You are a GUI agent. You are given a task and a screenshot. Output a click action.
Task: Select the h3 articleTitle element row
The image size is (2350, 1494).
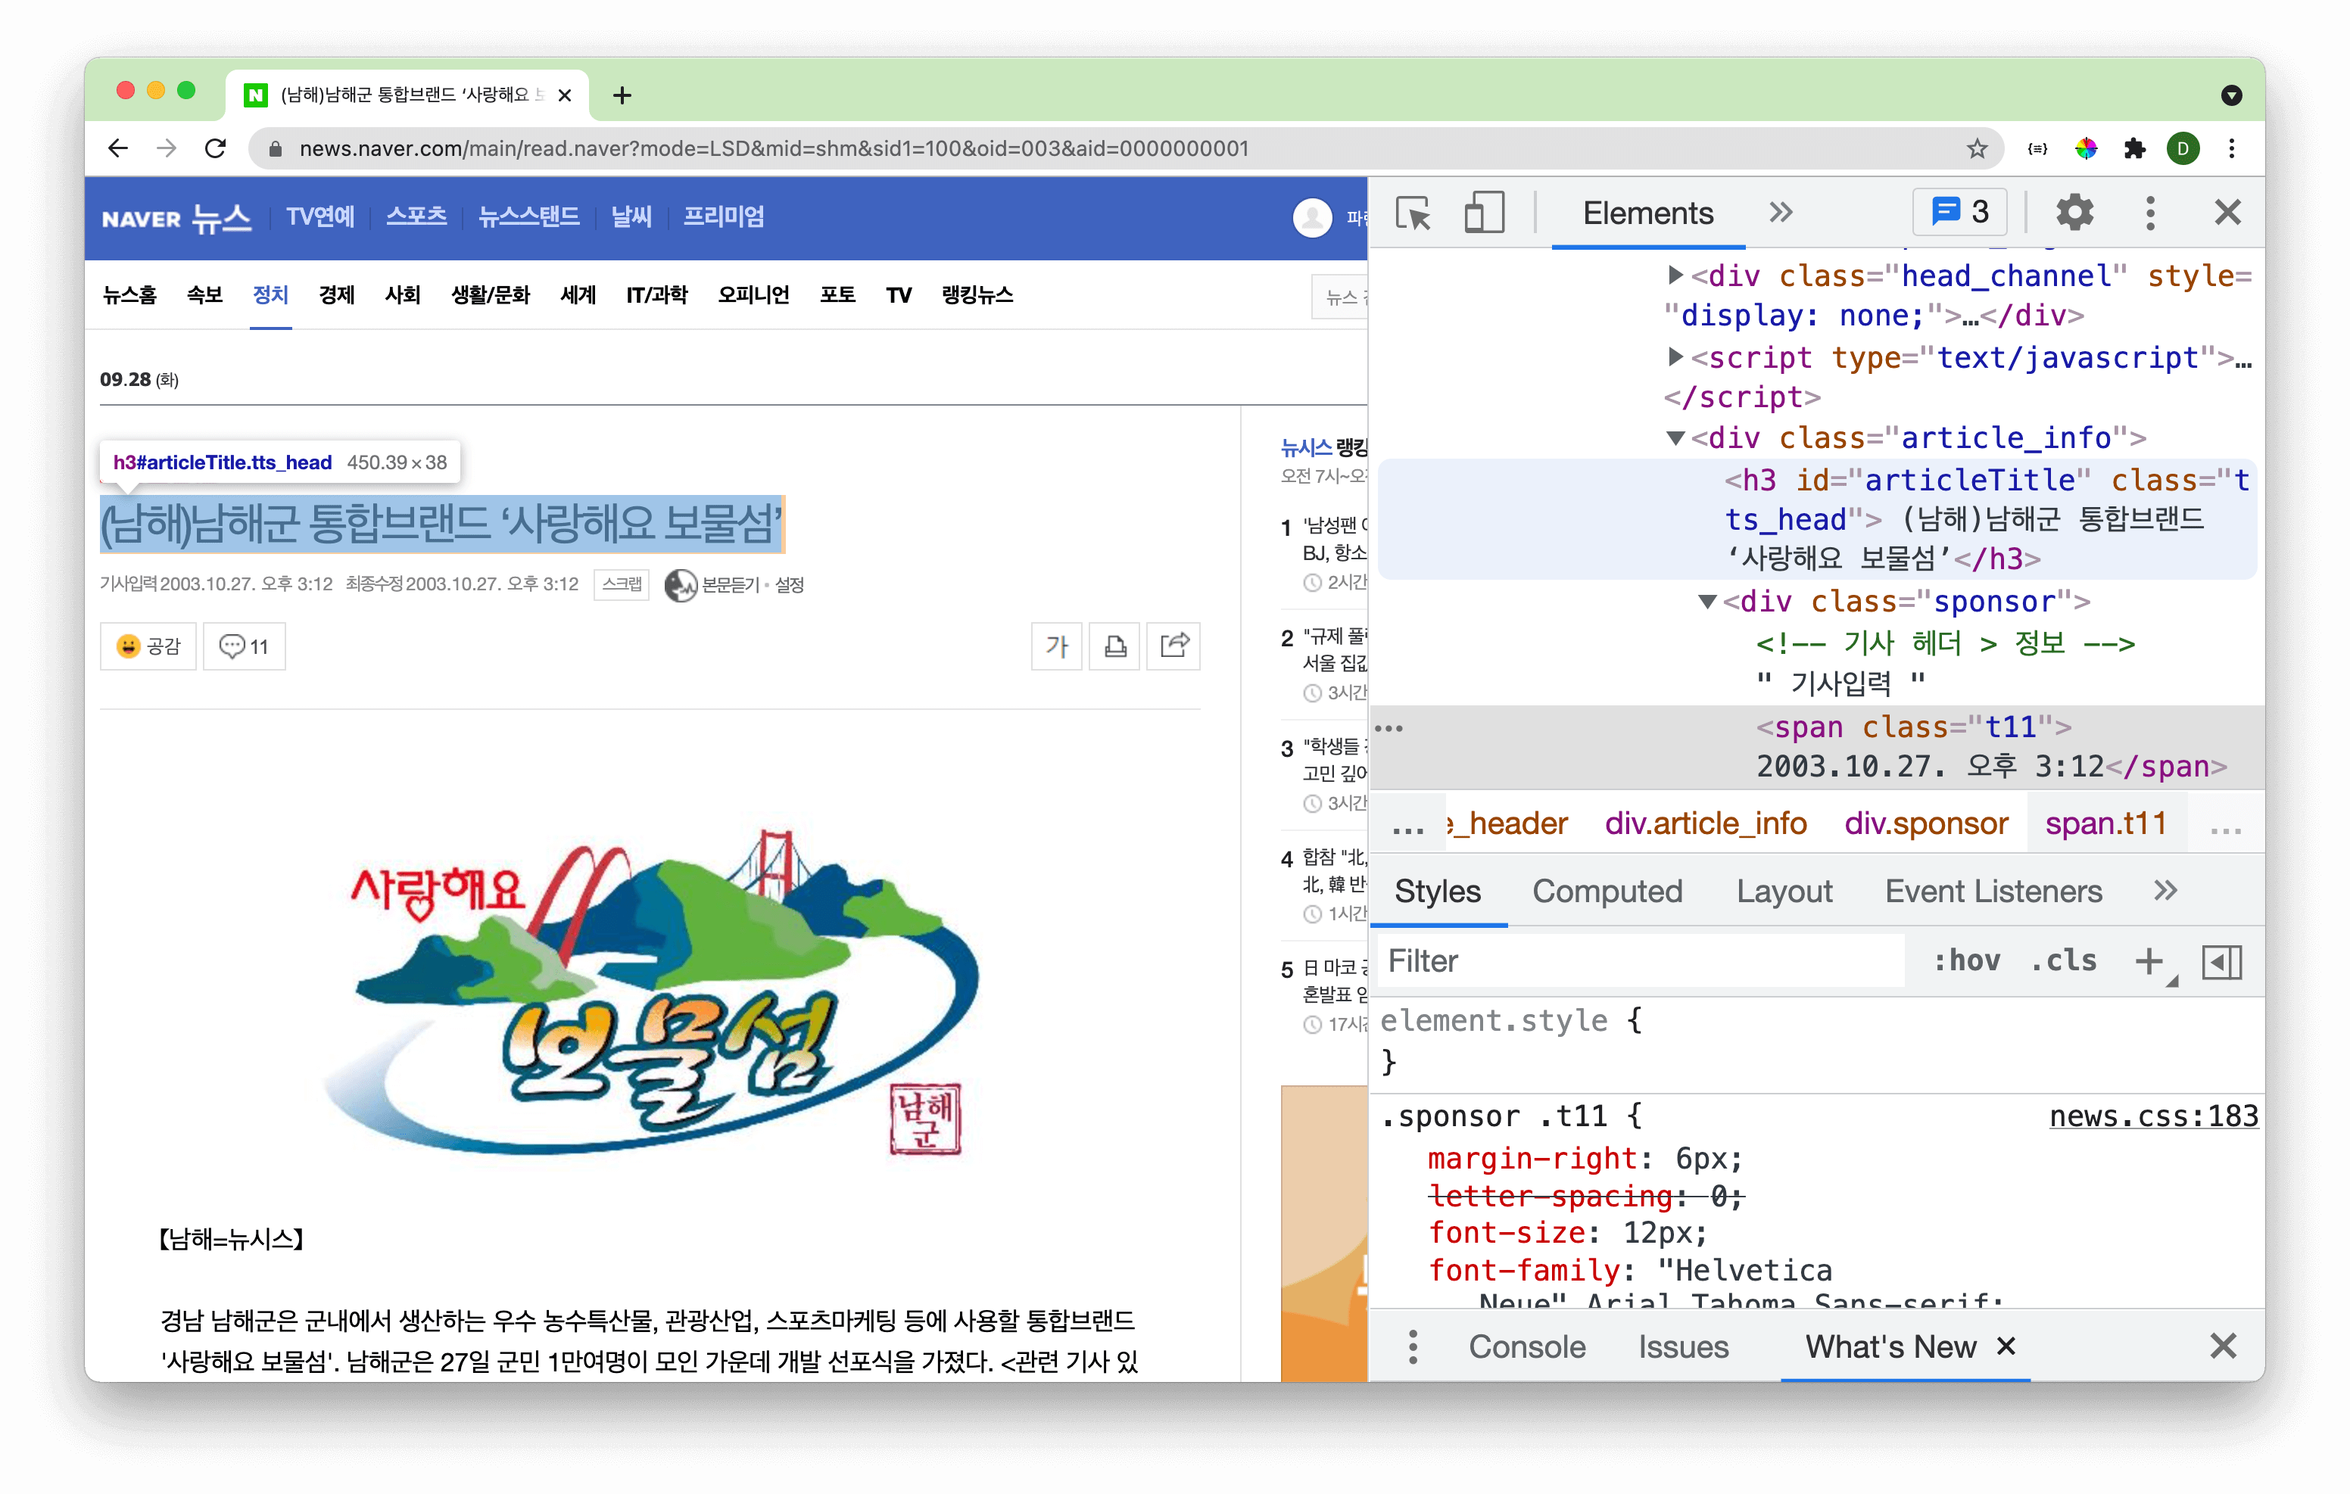click(1818, 519)
